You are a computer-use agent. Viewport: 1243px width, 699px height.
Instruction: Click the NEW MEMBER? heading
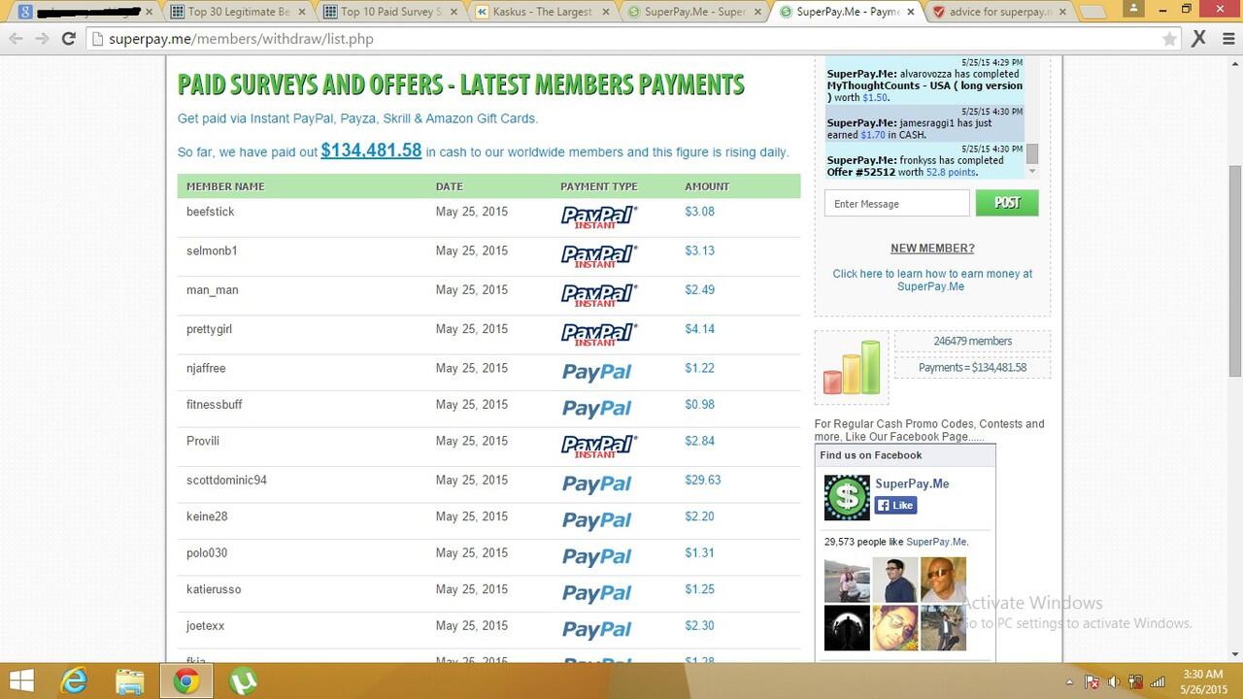932,249
